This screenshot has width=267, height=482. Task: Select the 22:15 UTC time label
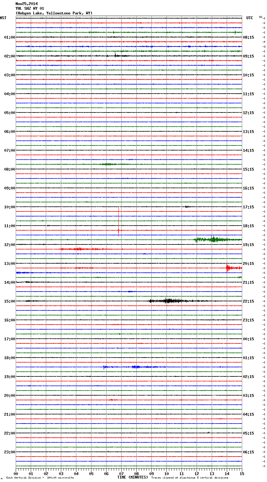point(248,301)
